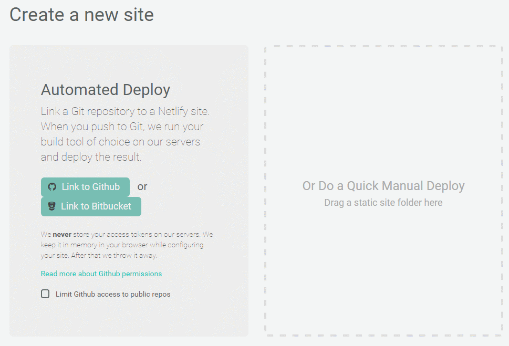The image size is (509, 346).
Task: Click the Create a new site heading
Action: click(81, 15)
